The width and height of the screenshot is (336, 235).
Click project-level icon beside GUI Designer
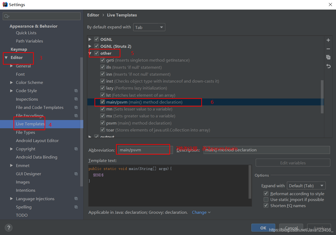pos(76,174)
